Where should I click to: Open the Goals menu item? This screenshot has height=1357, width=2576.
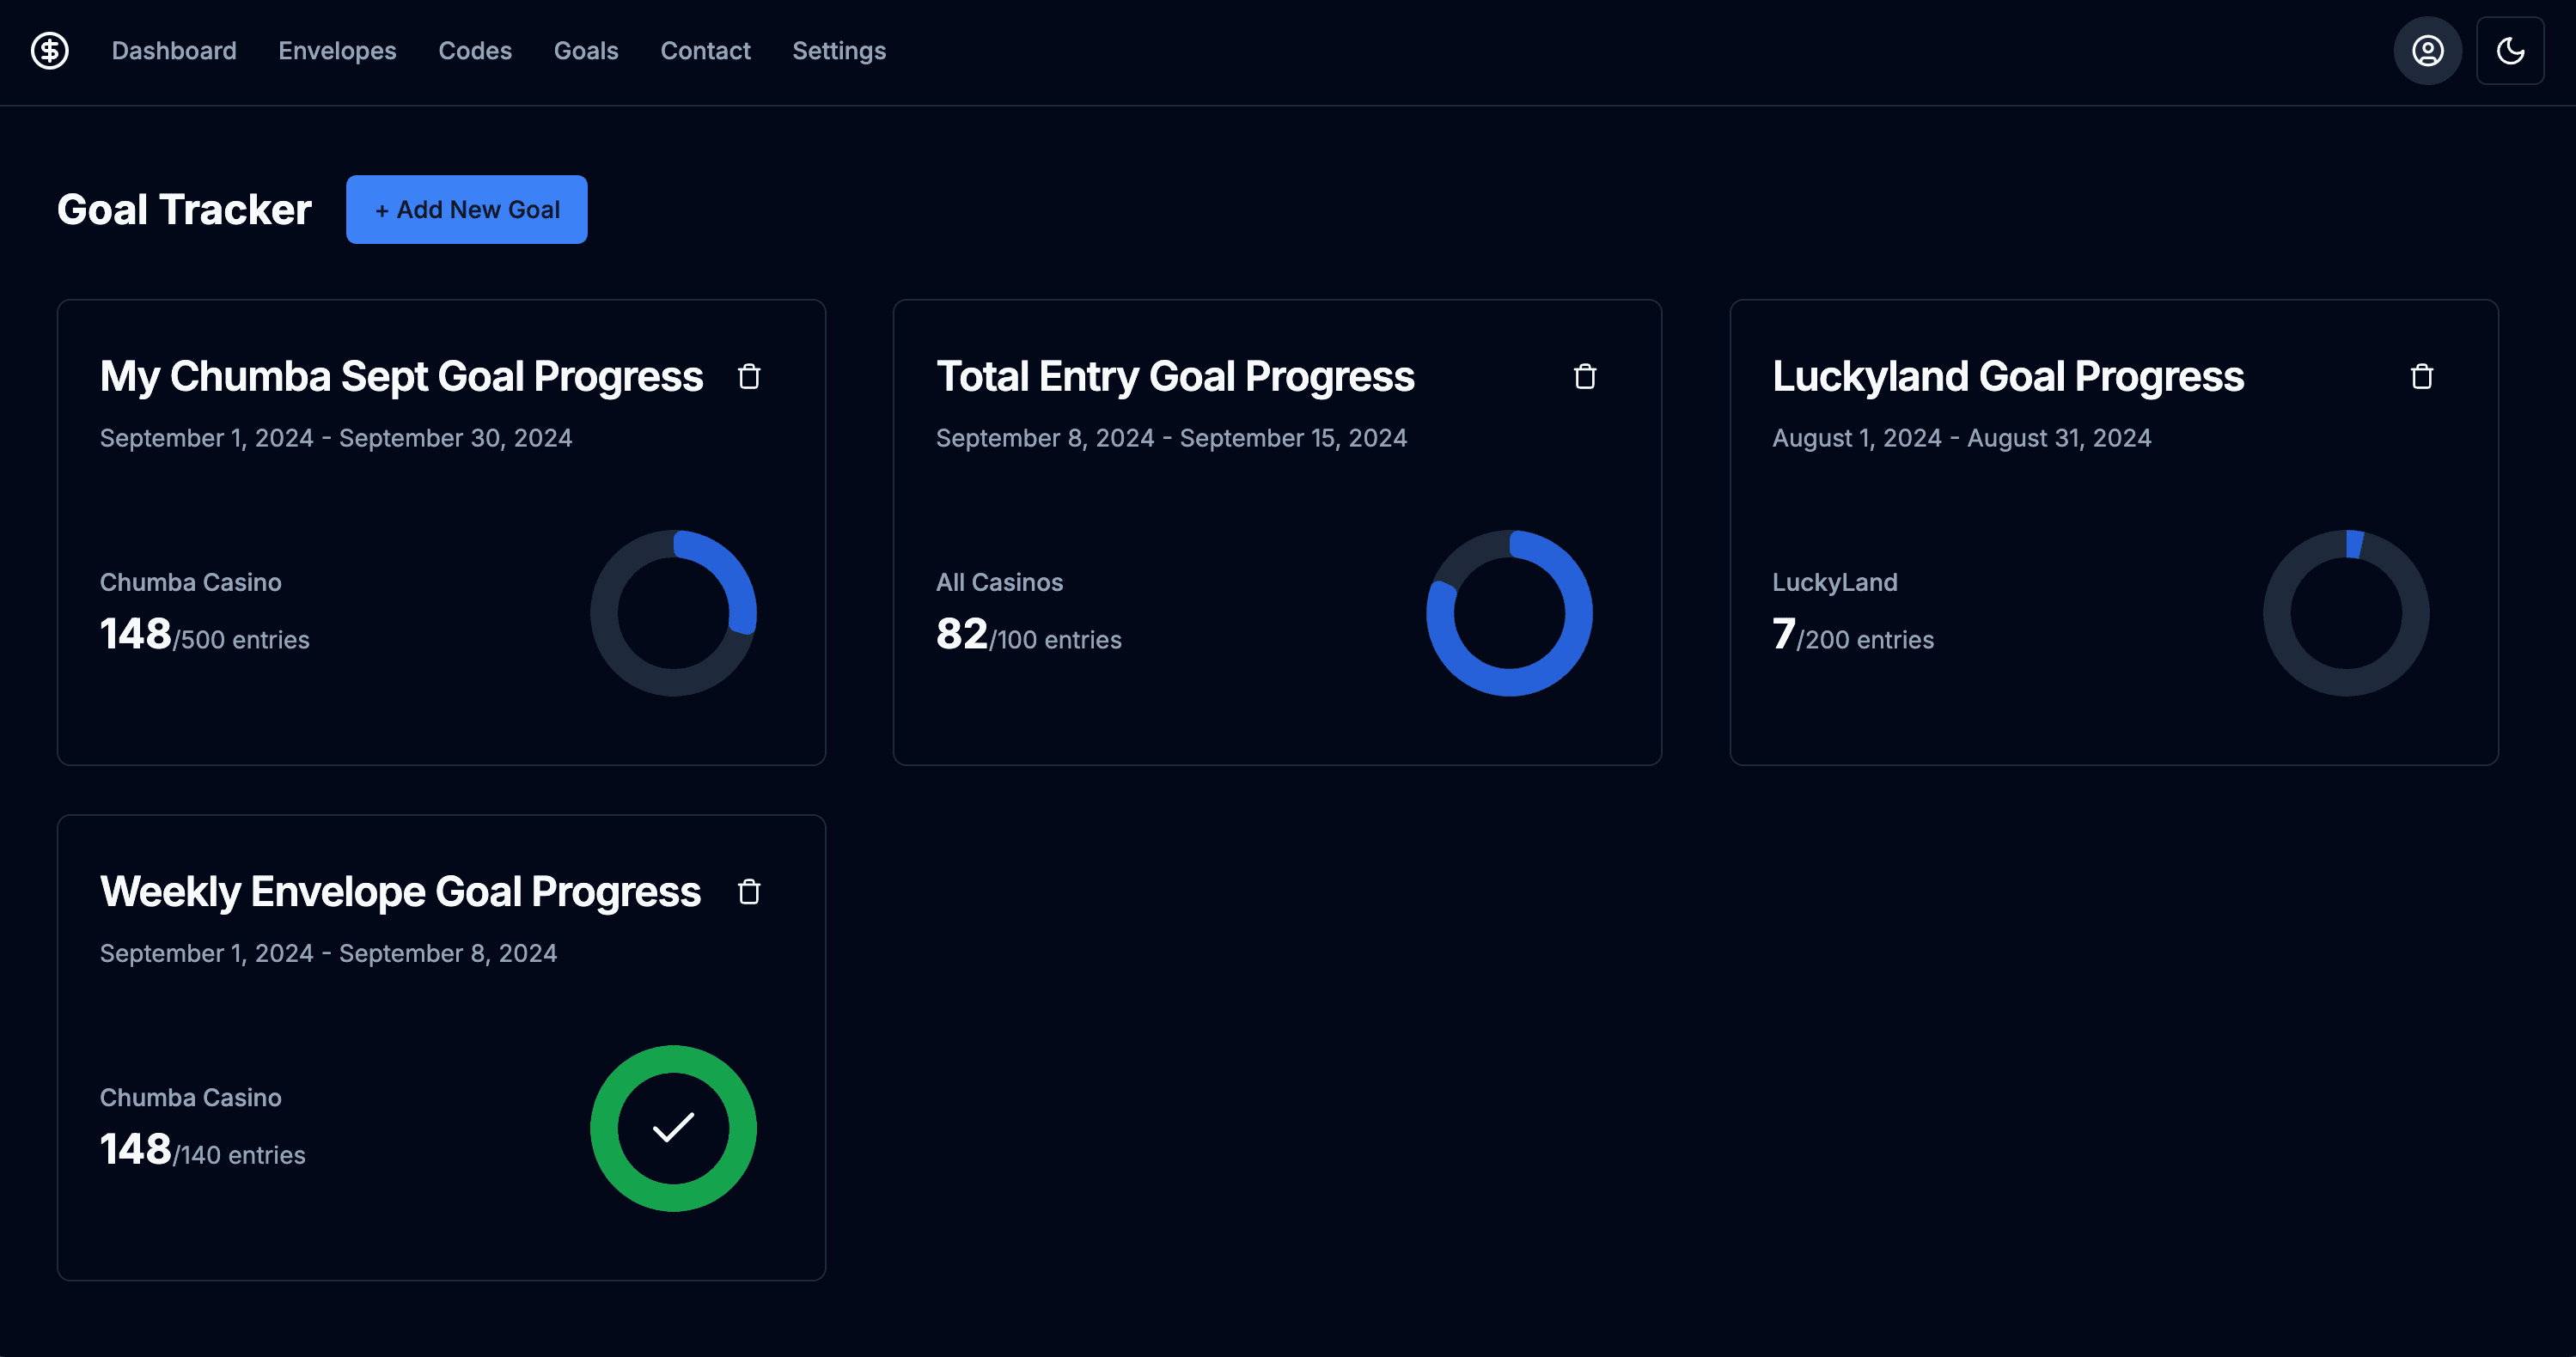(584, 49)
